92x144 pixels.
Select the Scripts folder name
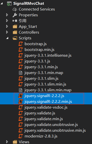click(25, 38)
